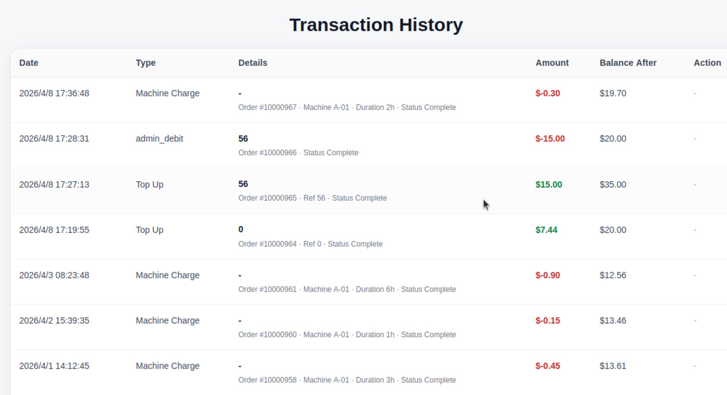The width and height of the screenshot is (727, 395).
Task: Select the Details column header
Action: (x=253, y=63)
